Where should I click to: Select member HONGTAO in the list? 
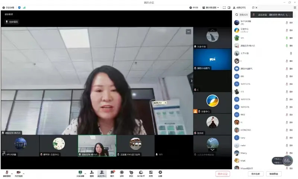point(263,130)
